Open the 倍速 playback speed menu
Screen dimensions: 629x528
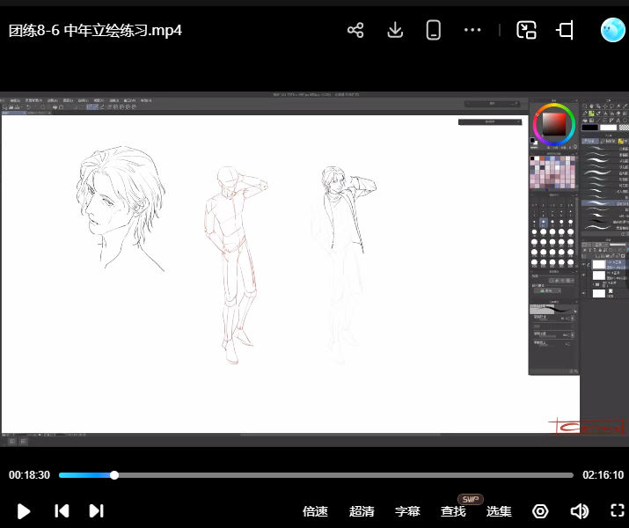(x=315, y=511)
